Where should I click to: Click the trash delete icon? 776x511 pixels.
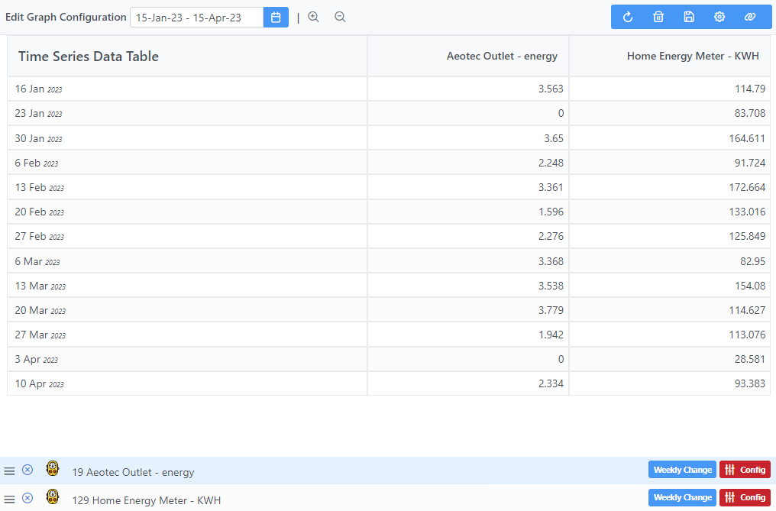658,17
